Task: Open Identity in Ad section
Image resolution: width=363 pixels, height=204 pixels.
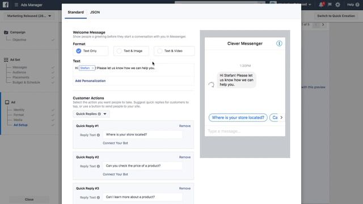Action: tap(19, 110)
